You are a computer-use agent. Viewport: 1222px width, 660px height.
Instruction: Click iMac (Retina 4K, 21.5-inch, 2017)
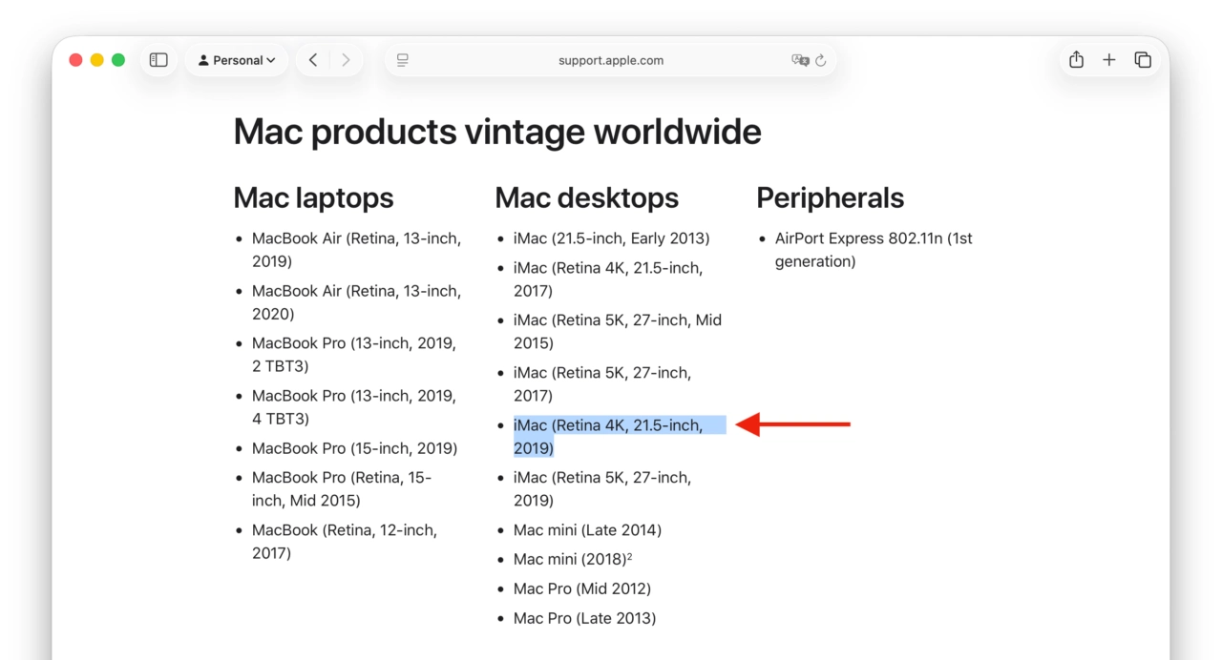pyautogui.click(x=608, y=279)
